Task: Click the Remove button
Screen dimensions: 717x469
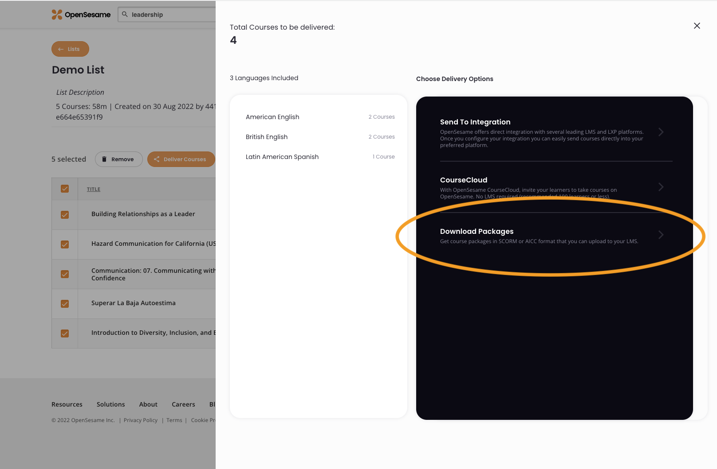Action: pos(119,159)
